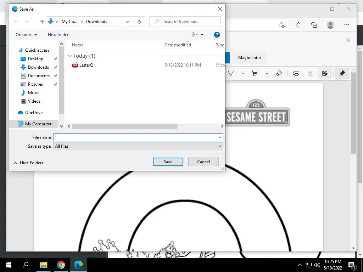Refresh the Downloads folder listing
The image size is (363, 272).
click(x=139, y=22)
